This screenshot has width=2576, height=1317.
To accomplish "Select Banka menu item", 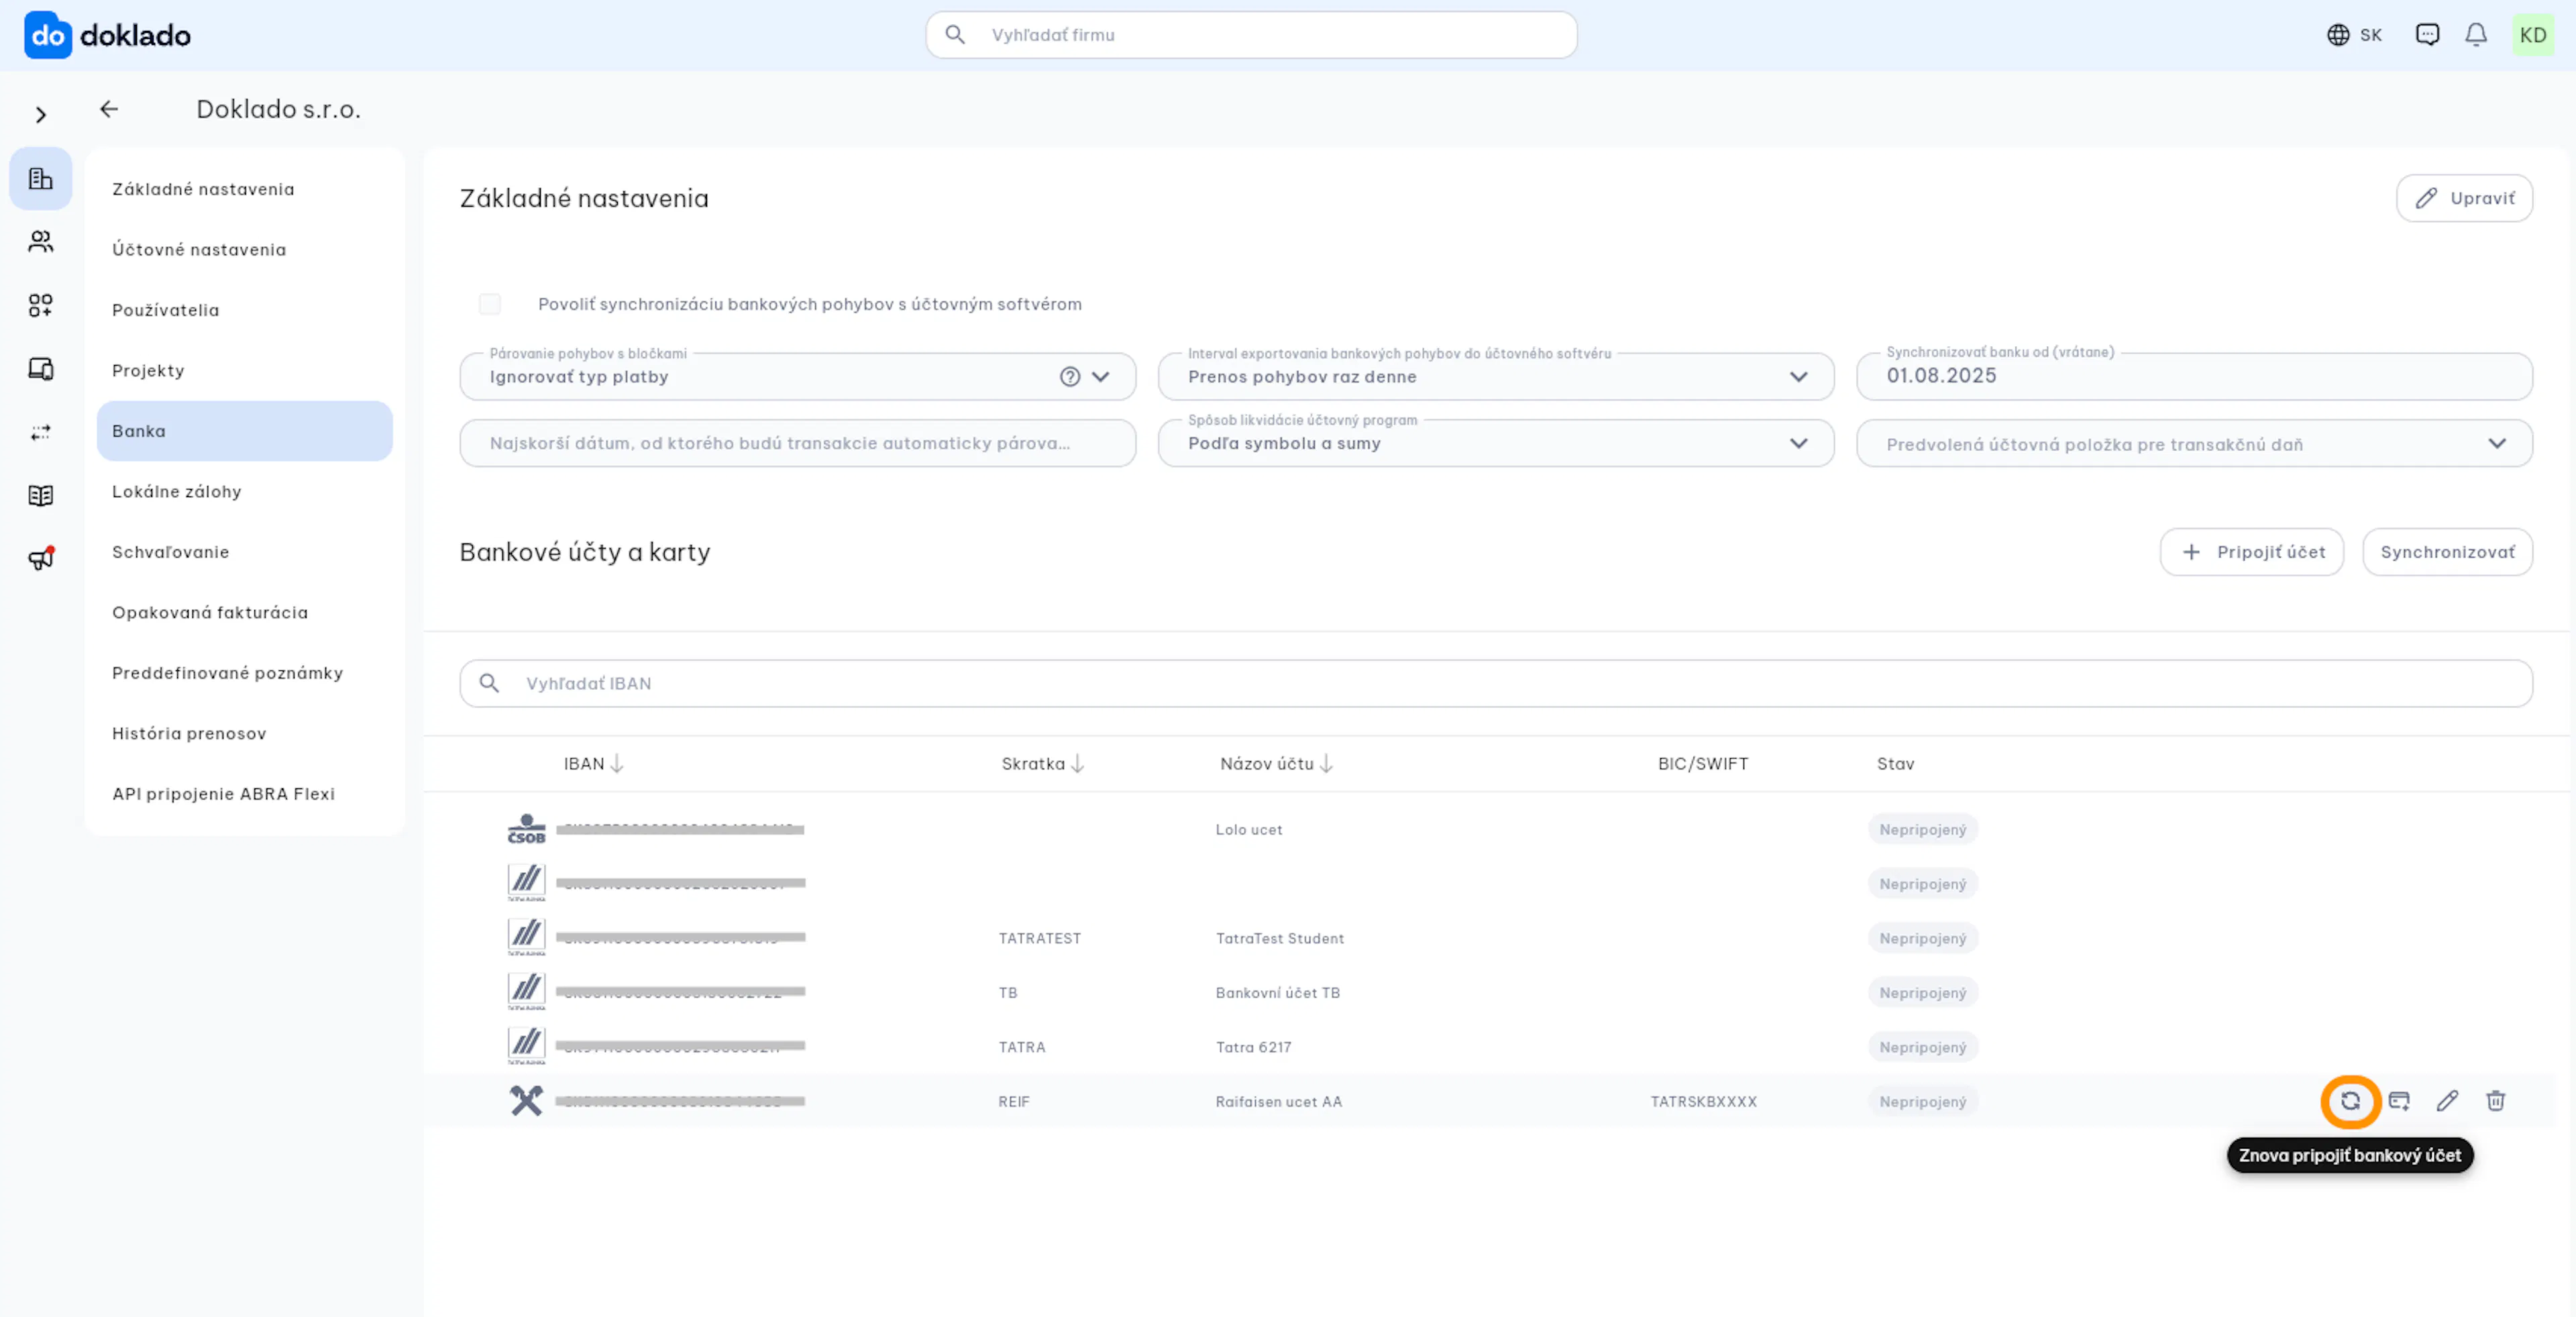I will click(245, 431).
